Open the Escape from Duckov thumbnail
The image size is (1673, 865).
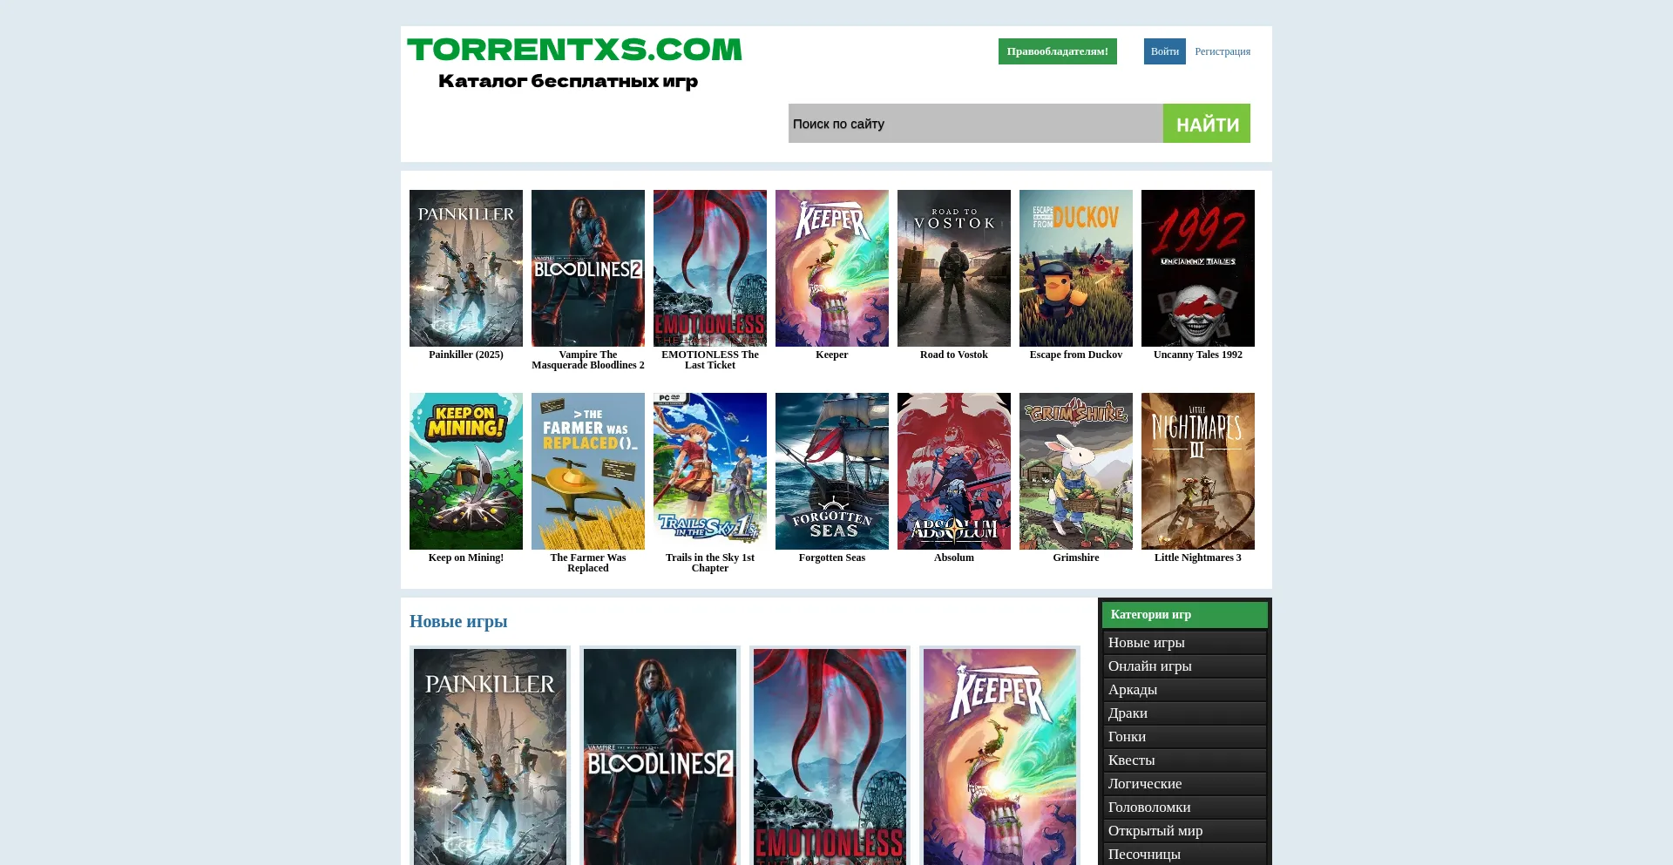[1075, 268]
